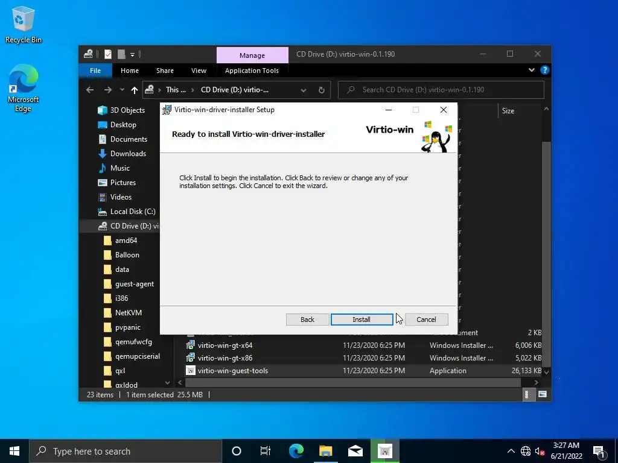Click the Manage contextual tab
The width and height of the screenshot is (618, 463).
(x=252, y=55)
